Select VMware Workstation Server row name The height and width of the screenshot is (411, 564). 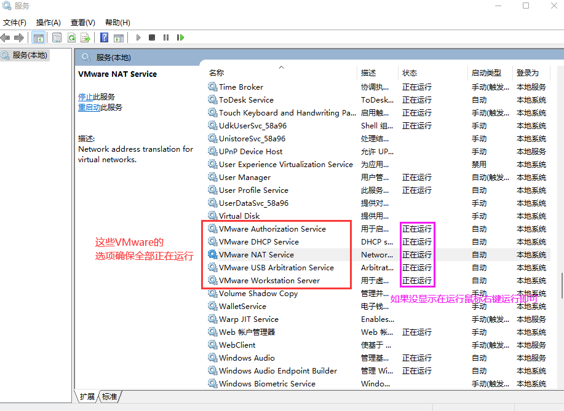[x=269, y=280]
